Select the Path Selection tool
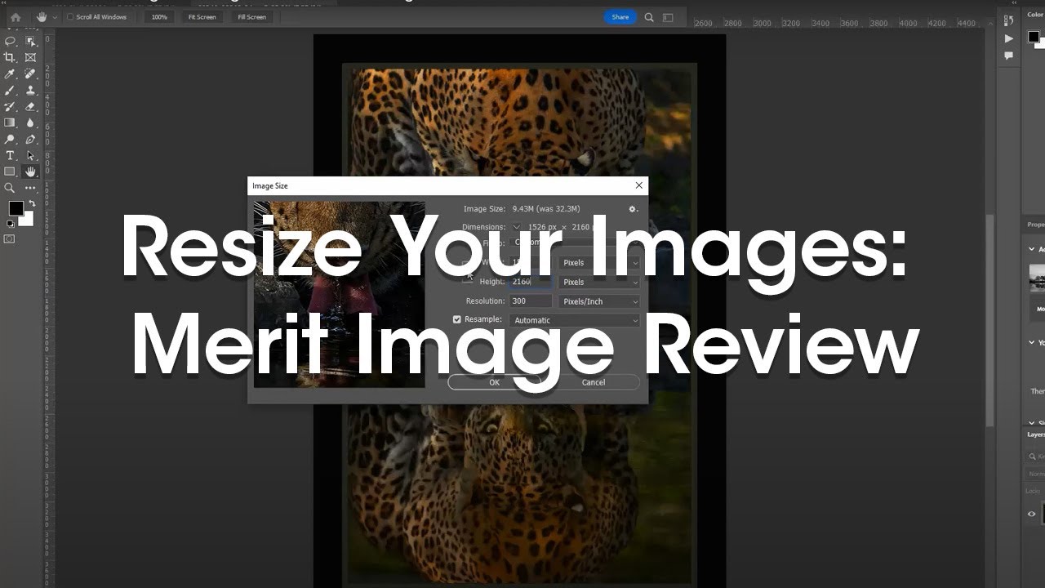 (30, 155)
